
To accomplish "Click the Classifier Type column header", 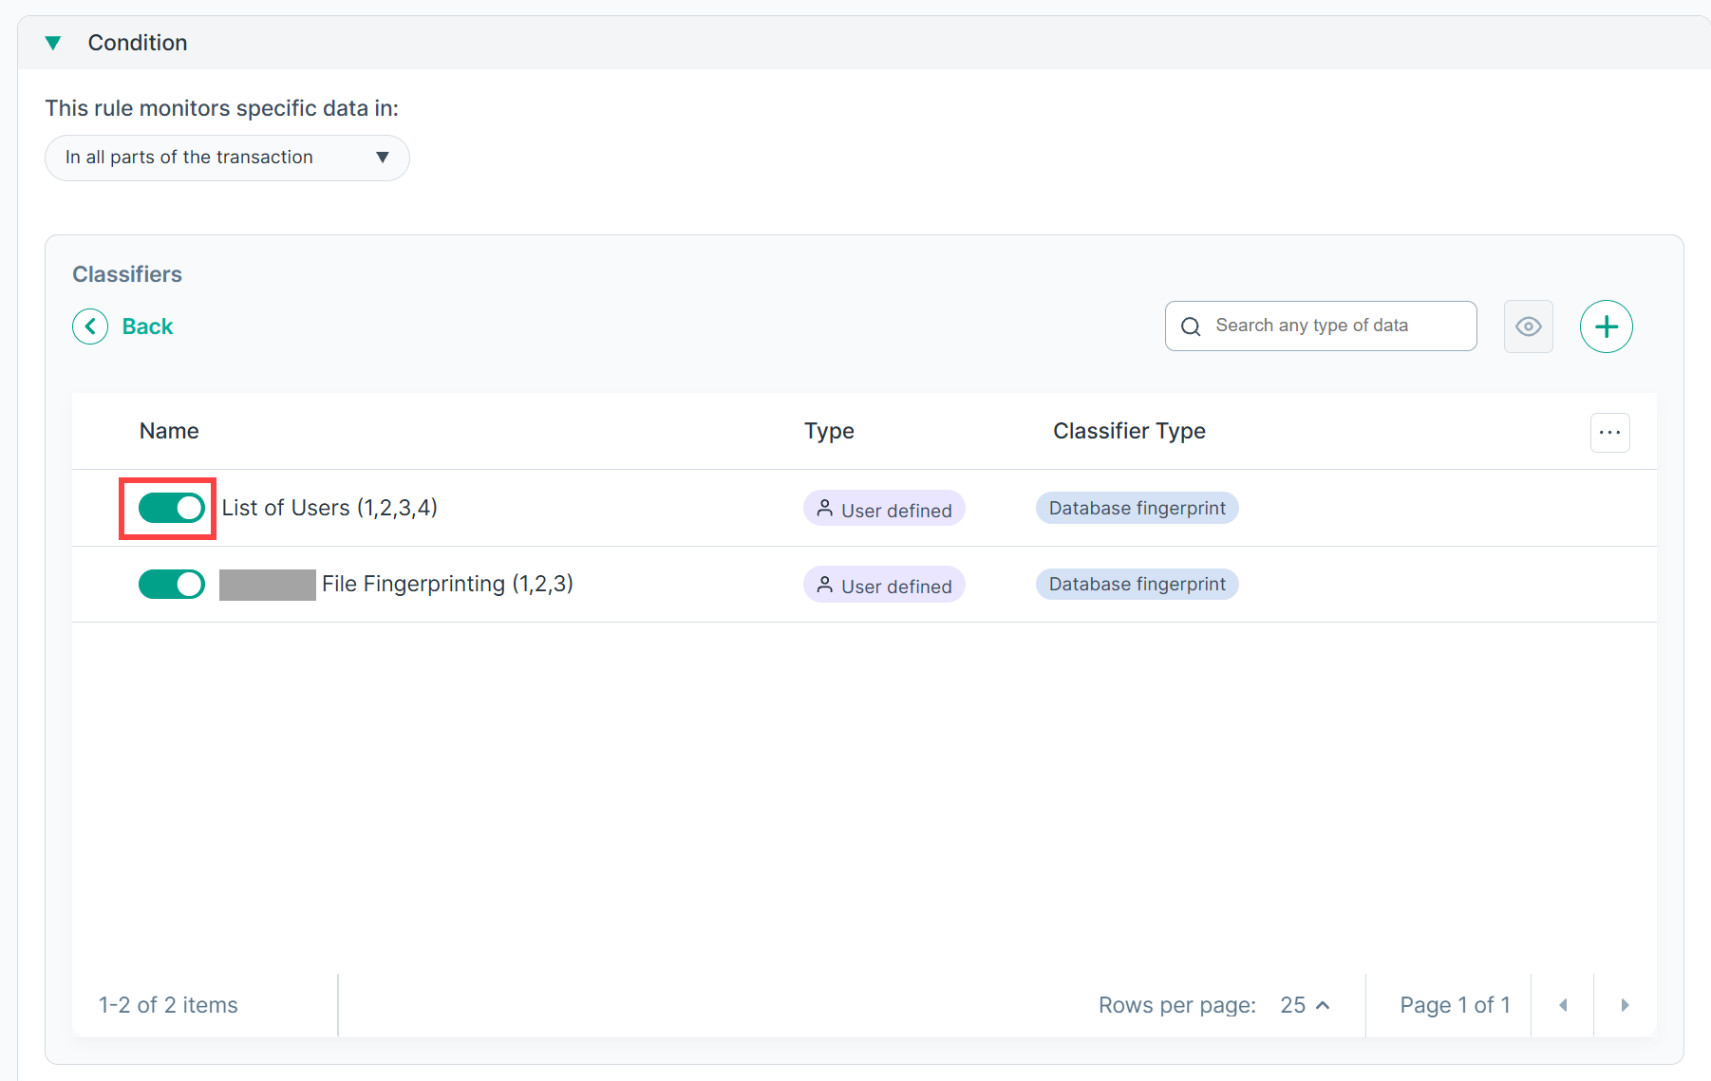I will click(x=1129, y=431).
